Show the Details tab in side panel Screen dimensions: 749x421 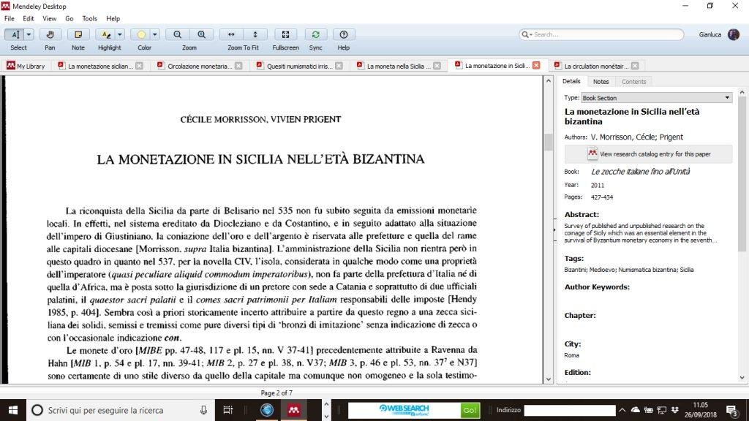click(571, 81)
